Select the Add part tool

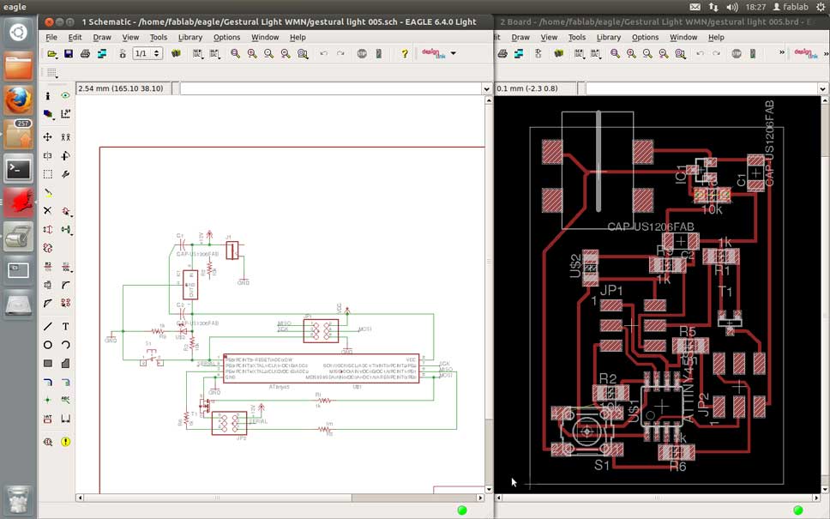(66, 211)
